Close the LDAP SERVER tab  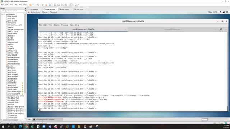pyautogui.click(x=57, y=9)
